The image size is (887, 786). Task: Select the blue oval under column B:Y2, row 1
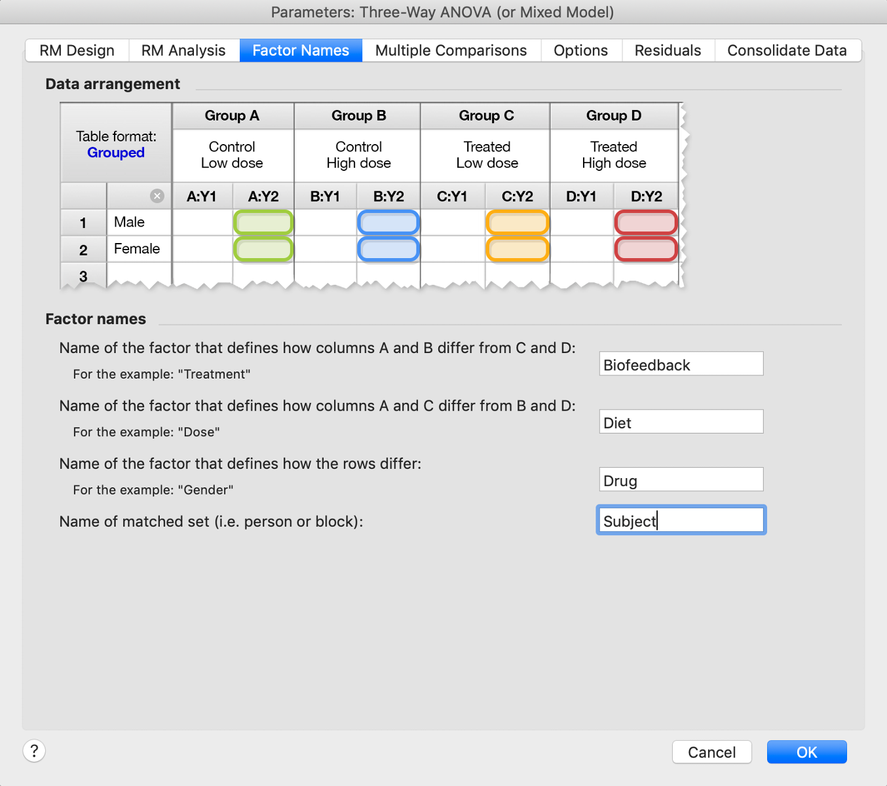pyautogui.click(x=388, y=223)
